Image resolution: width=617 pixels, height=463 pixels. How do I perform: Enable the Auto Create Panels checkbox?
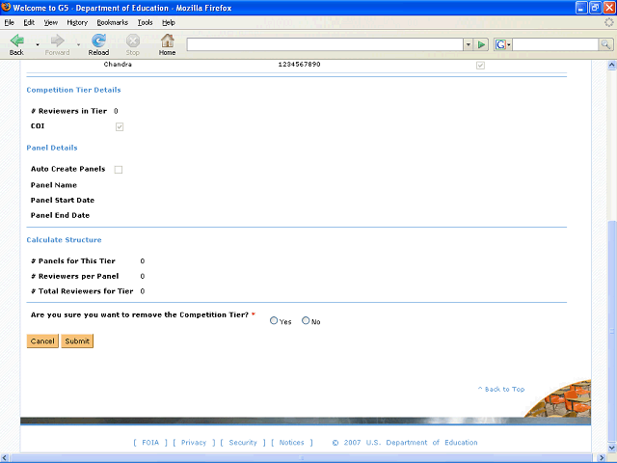(118, 170)
